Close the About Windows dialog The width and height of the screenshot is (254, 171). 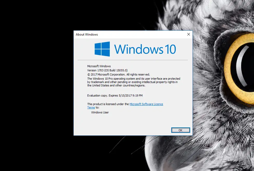coord(188,34)
